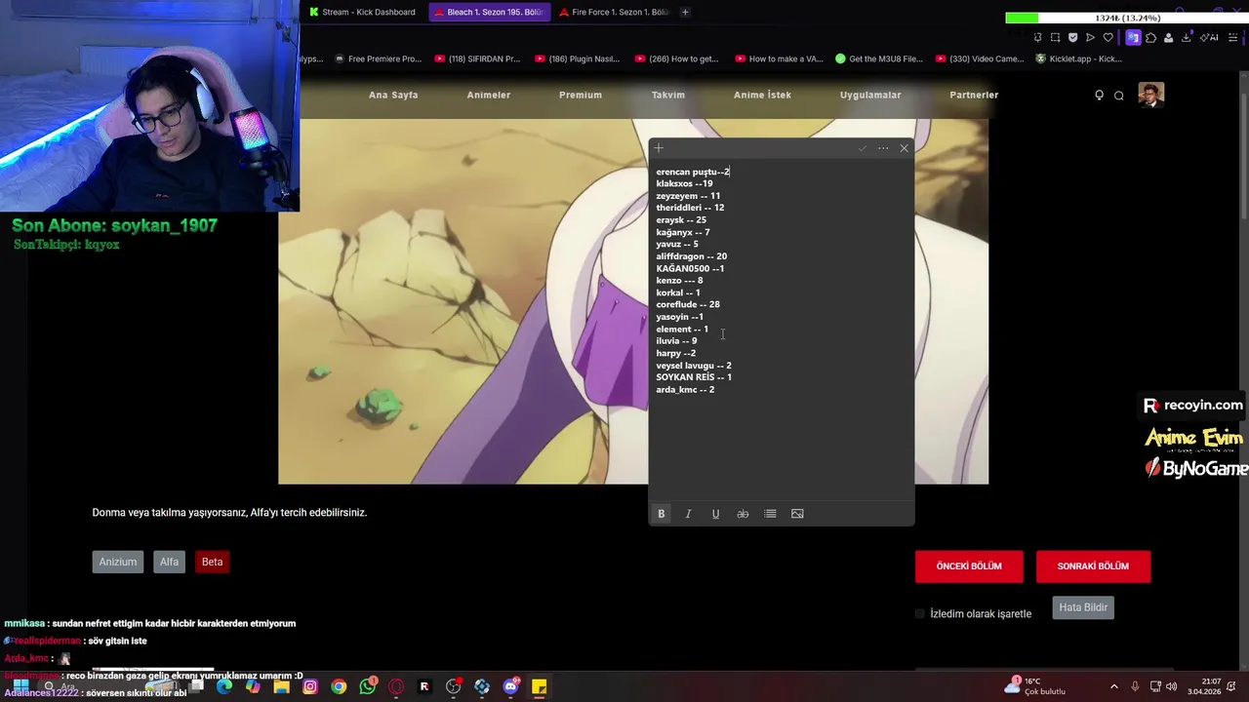This screenshot has width=1249, height=702.
Task: Open Video Came... bookmark
Action: tap(980, 58)
